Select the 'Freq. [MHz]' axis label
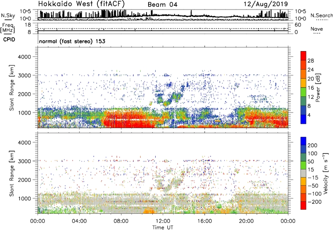Image resolution: width=333 pixels, height=230 pixels. (7, 28)
